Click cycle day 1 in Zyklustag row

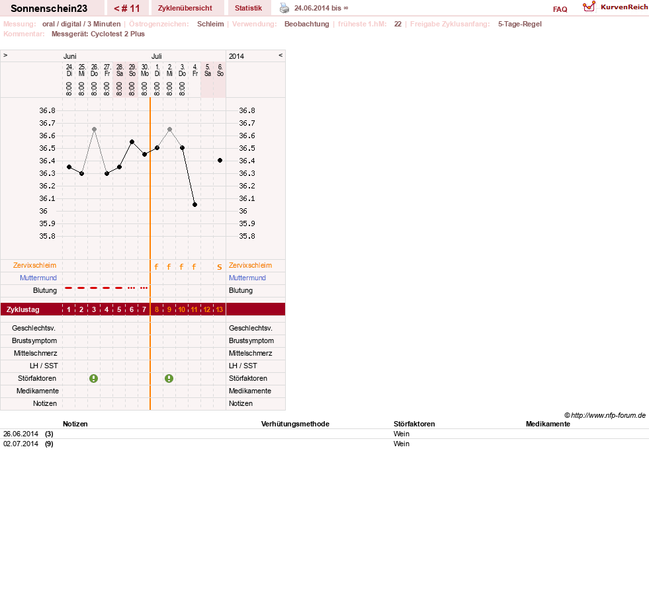point(69,309)
